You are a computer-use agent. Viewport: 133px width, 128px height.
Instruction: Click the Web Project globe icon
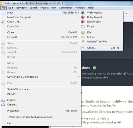point(83,13)
